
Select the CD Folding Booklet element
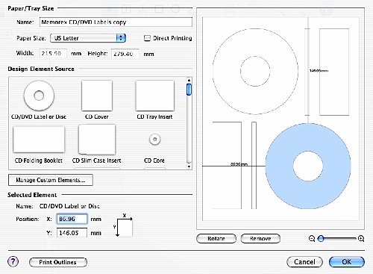point(39,140)
